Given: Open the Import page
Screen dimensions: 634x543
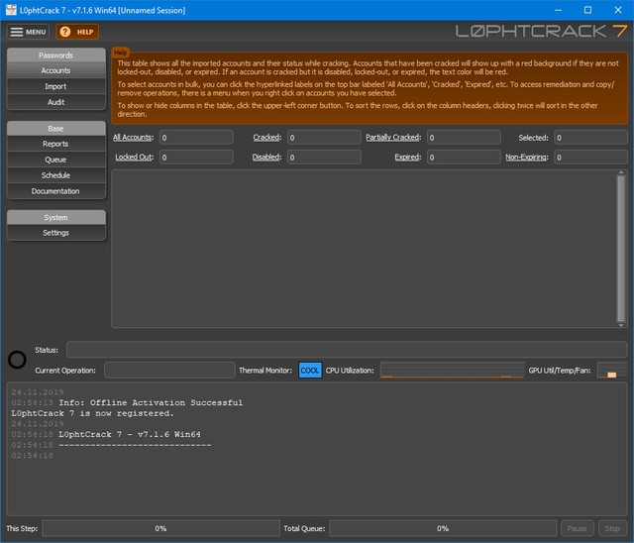Looking at the screenshot, I should click(55, 86).
